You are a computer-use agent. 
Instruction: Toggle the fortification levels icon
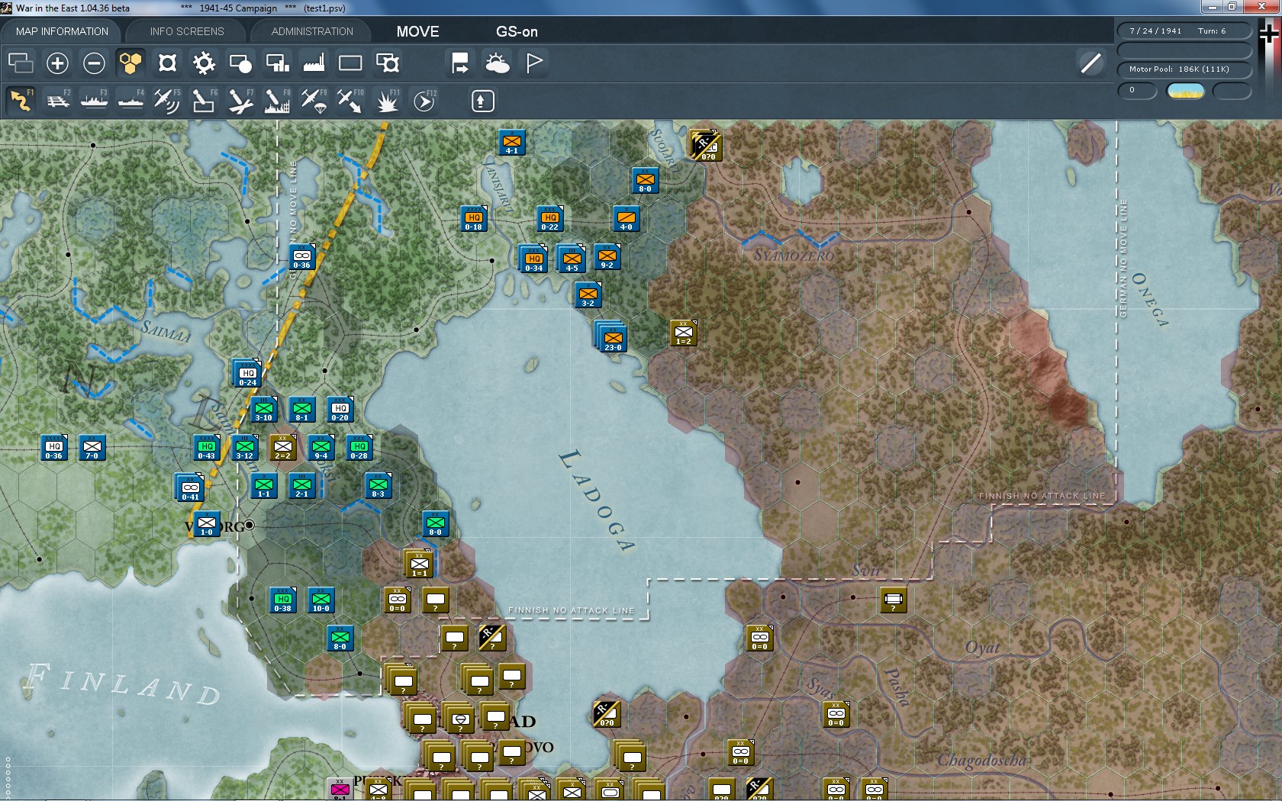[167, 63]
